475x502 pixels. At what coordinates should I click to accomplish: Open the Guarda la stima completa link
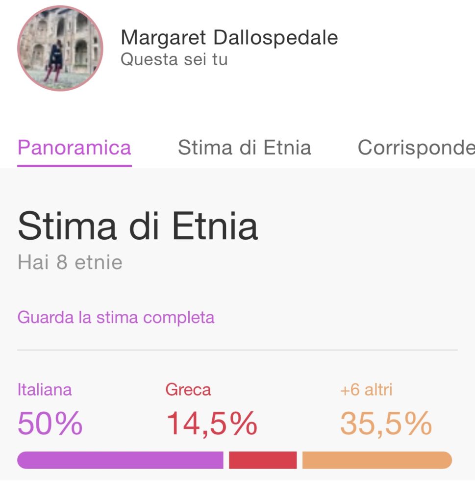coord(116,318)
